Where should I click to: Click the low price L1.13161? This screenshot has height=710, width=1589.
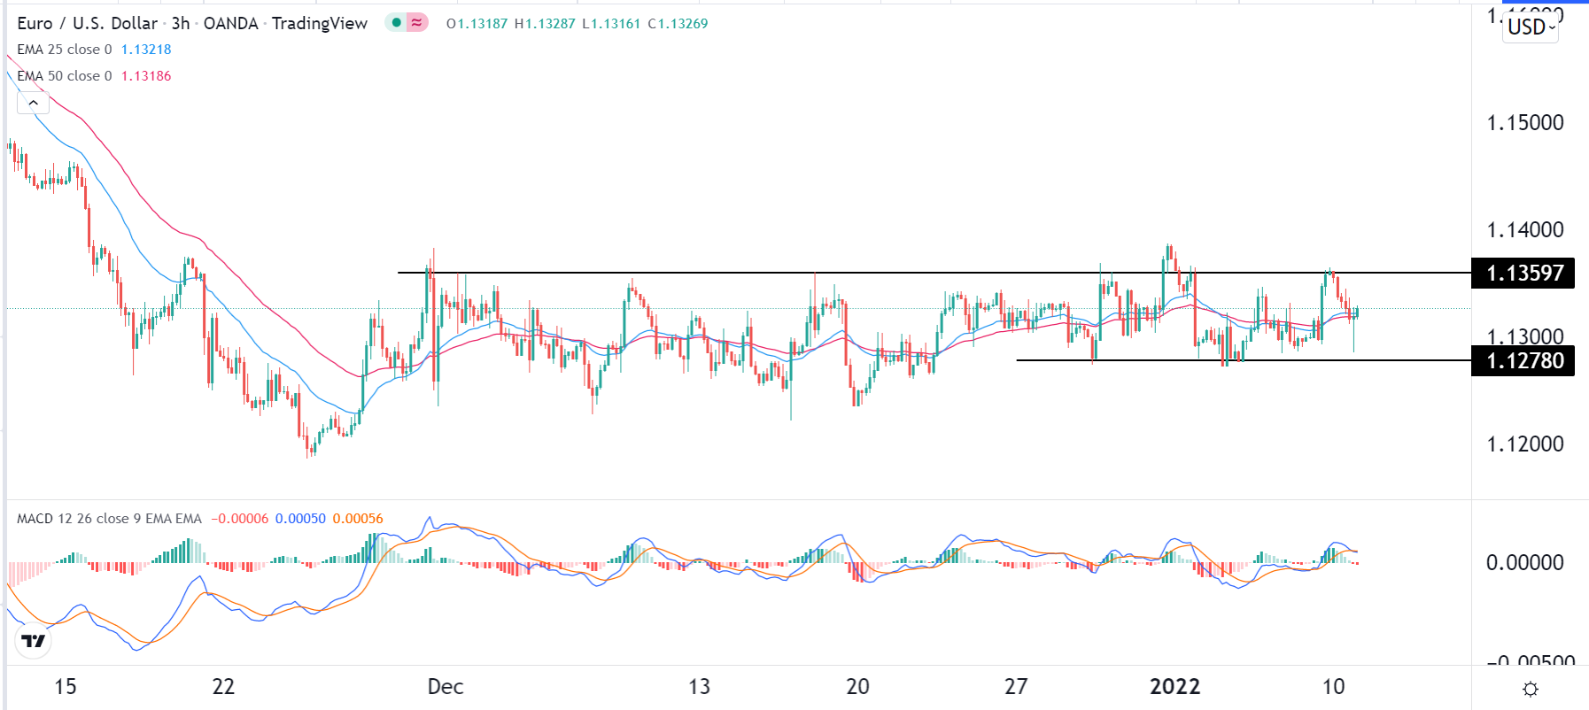click(x=611, y=24)
